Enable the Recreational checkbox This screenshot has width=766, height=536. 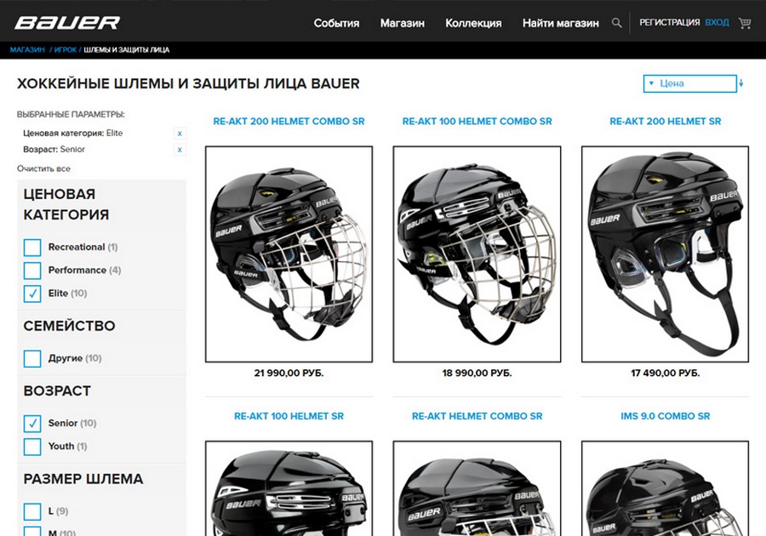pos(32,248)
